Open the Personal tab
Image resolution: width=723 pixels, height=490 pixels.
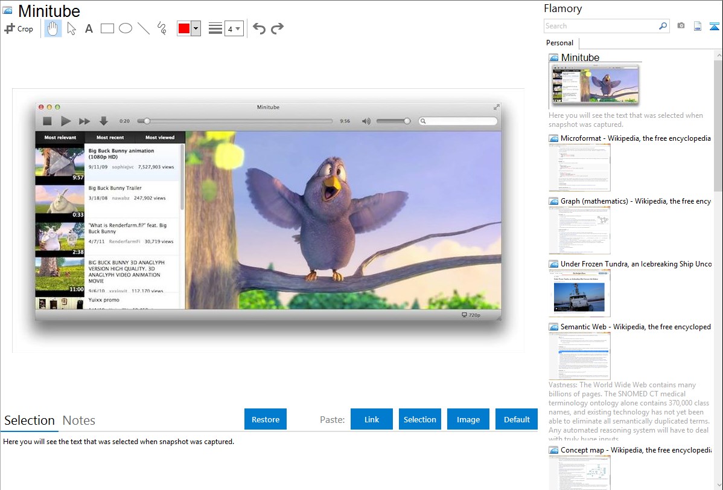(560, 43)
